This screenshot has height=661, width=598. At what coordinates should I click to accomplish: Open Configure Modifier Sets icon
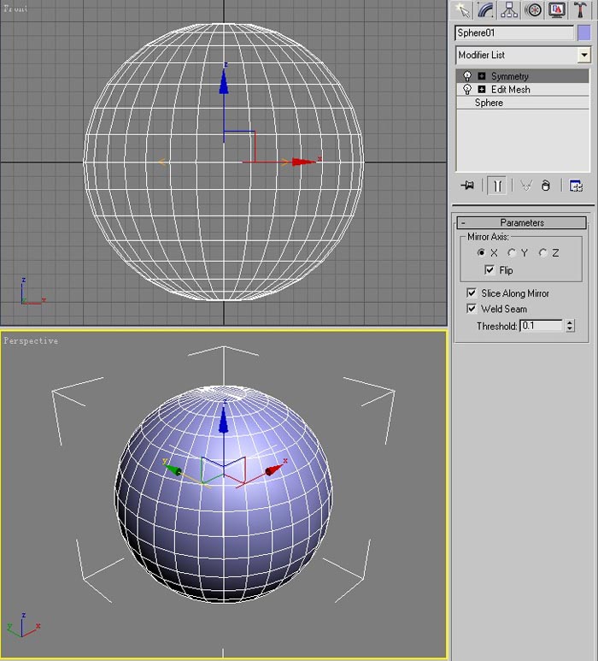(x=576, y=186)
